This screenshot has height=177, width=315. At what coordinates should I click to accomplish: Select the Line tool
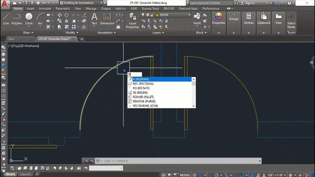pyautogui.click(x=6, y=19)
